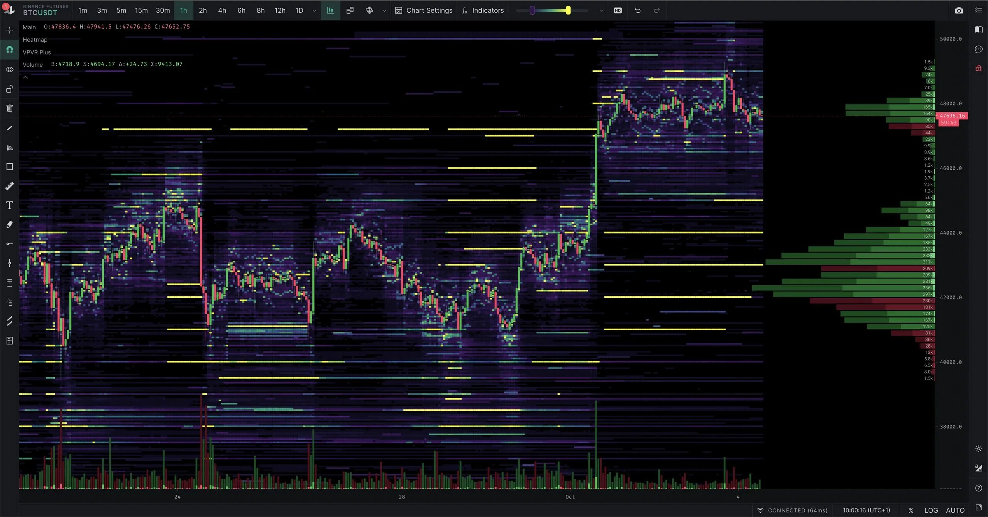Open the Indicators menu

click(483, 10)
